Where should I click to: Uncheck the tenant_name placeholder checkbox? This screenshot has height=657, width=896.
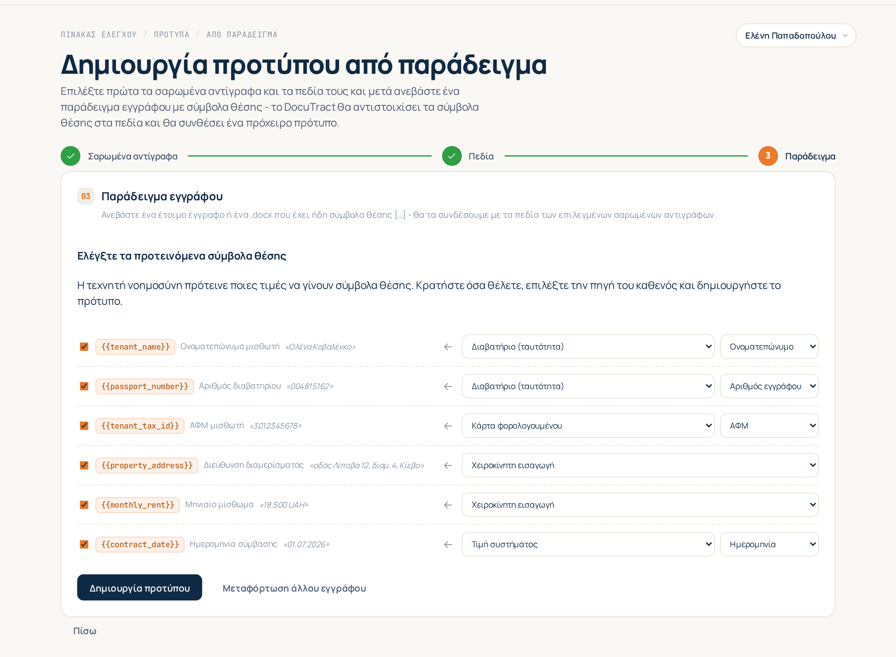84,347
